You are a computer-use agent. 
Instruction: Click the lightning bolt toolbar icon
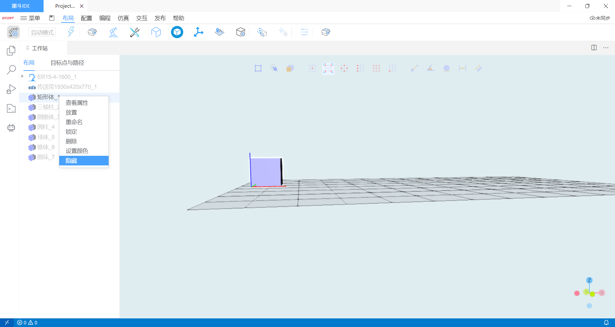[71, 32]
